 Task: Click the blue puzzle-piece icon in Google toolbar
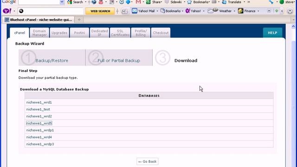coord(128,2)
